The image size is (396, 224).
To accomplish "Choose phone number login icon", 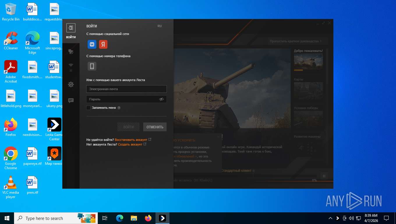I will click(92, 66).
